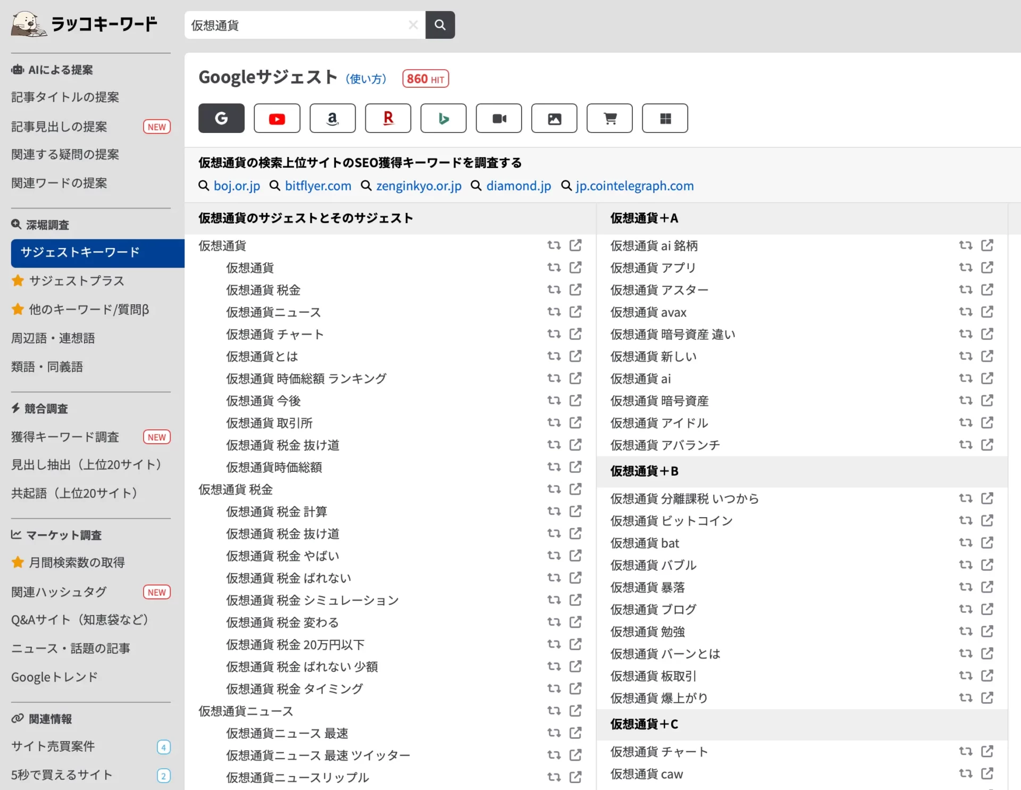The image size is (1021, 790).
Task: Re-search icon for 仮想通貨 ai 銘柄
Action: [965, 245]
